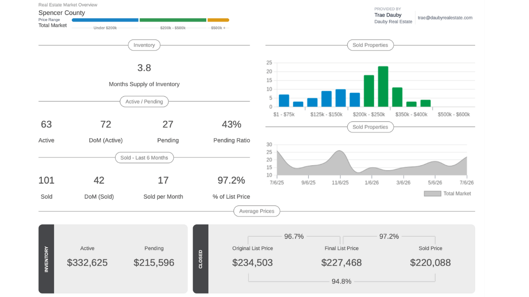Image resolution: width=529 pixels, height=297 pixels.
Task: Select the dark CLOSED vertical tab
Action: click(x=201, y=259)
